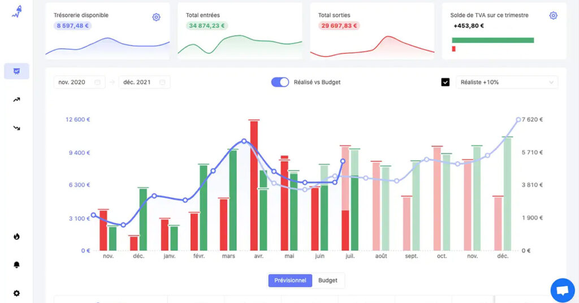Open the upward trend arrow (income) page
The image size is (579, 303).
coord(16,100)
